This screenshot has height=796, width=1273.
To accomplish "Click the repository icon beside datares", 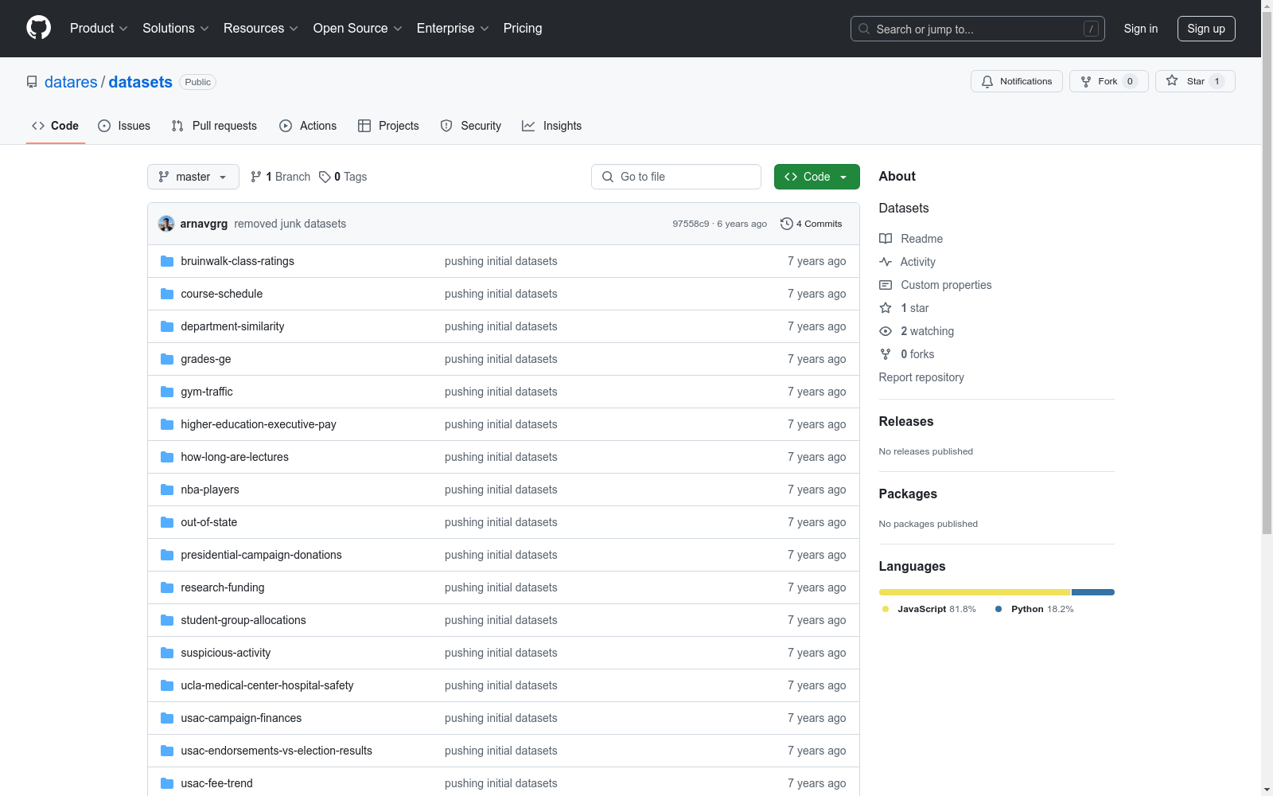I will (x=32, y=82).
